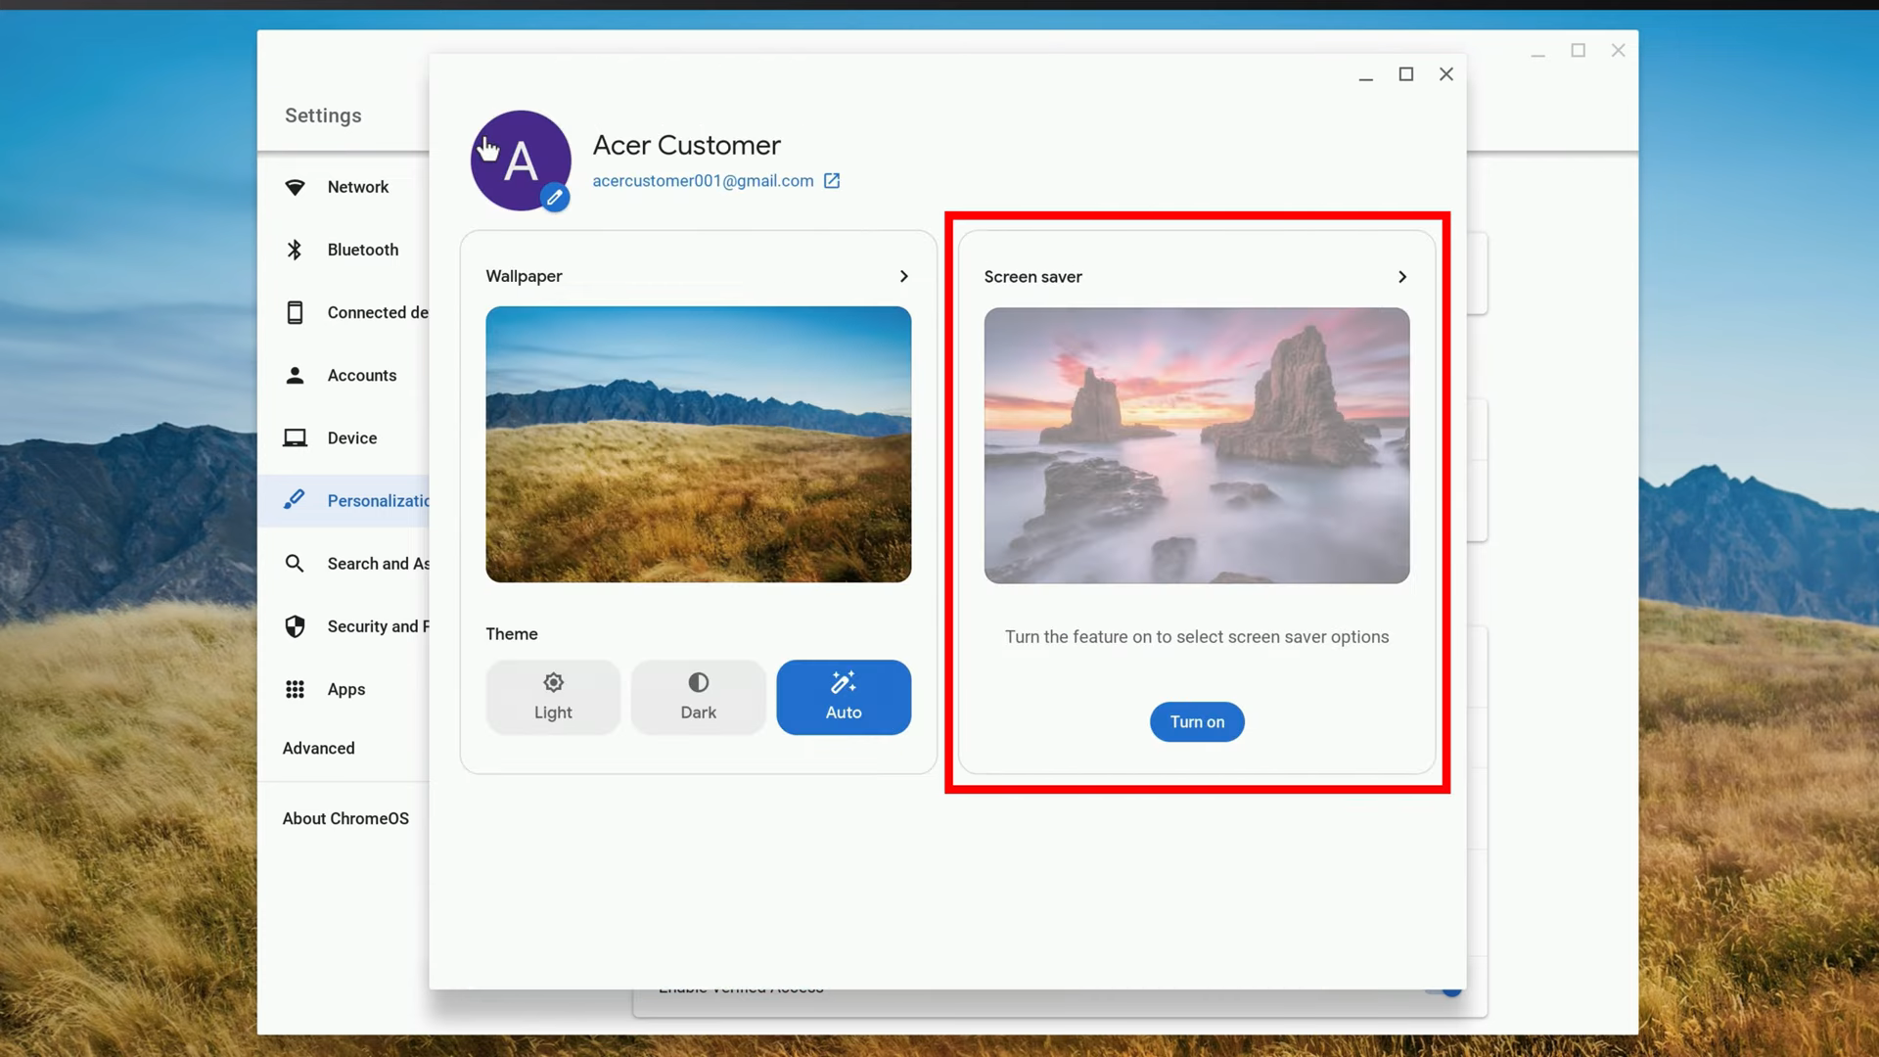Switch theme to Dark mode
The height and width of the screenshot is (1057, 1879).
tap(698, 697)
